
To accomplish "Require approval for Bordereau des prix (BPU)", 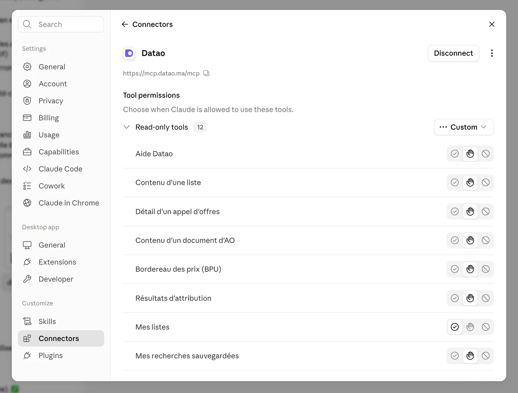I will [x=470, y=269].
